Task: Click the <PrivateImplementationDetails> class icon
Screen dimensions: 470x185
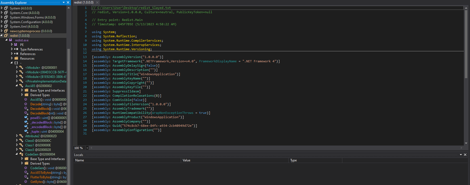Action: pos(22,81)
